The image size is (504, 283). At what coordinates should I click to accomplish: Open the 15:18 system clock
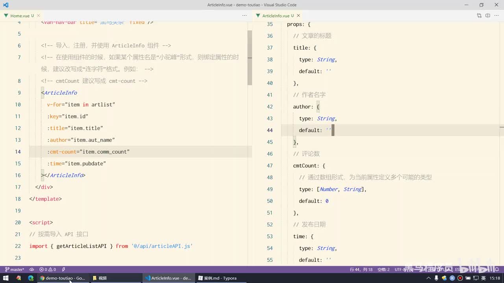495,278
